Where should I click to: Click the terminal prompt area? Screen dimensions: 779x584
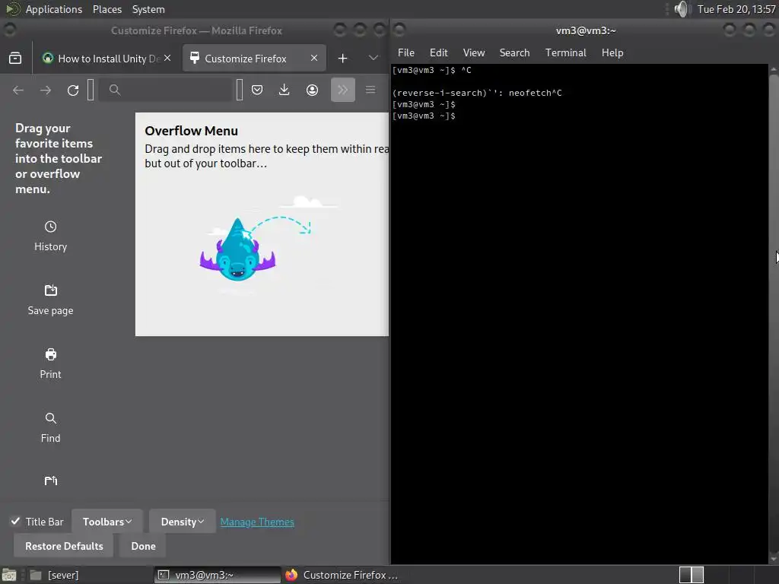(x=579, y=313)
